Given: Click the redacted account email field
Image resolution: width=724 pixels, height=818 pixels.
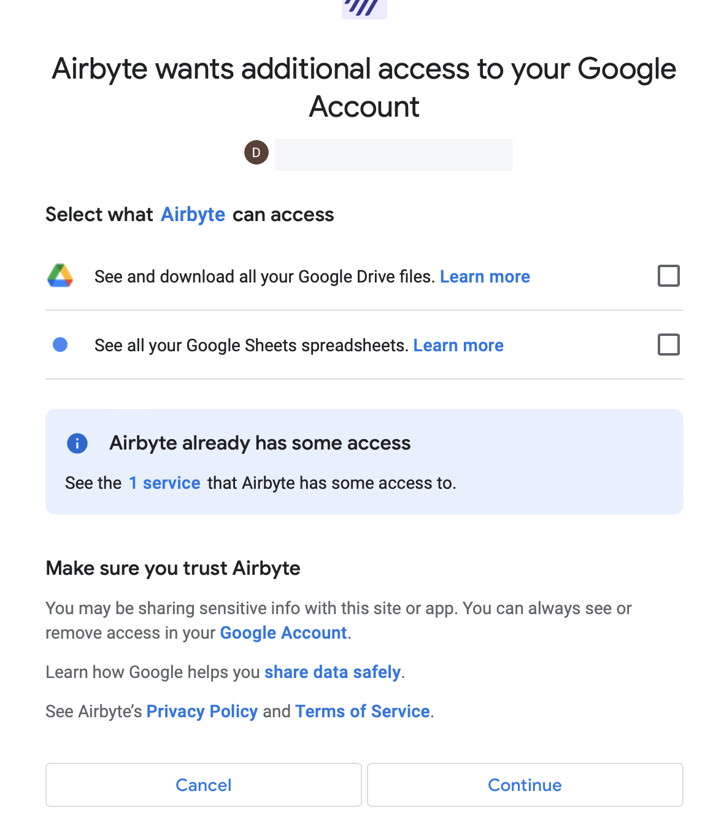Looking at the screenshot, I should (x=394, y=155).
